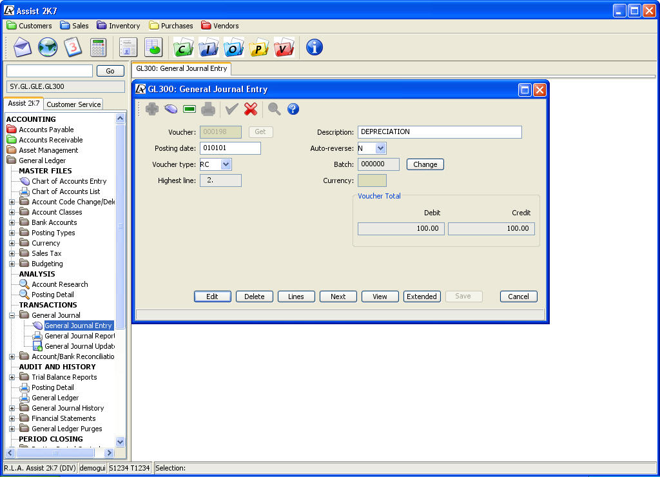Open the mail envelope toolbar icon
660x477 pixels.
[x=23, y=47]
